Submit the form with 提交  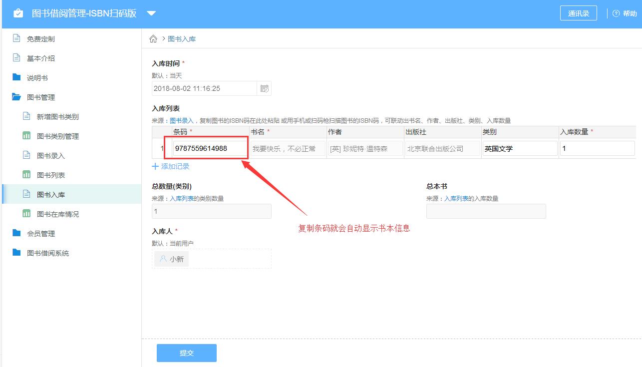click(187, 353)
